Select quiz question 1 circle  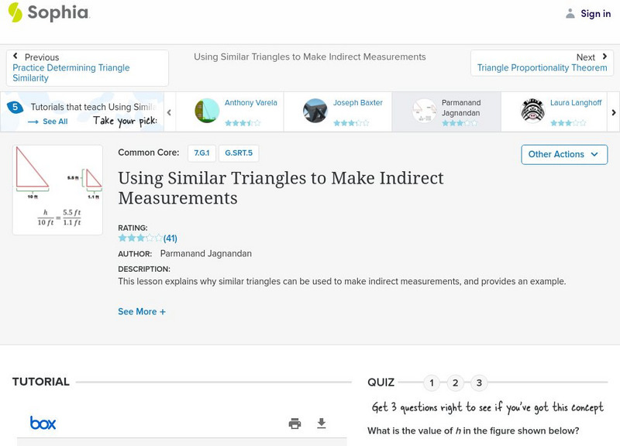432,383
